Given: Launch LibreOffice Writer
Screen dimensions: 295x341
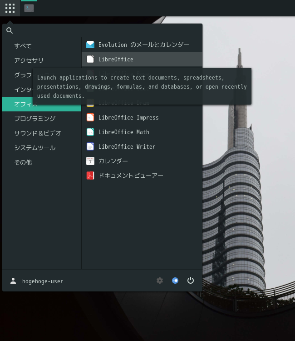Looking at the screenshot, I should point(142,146).
